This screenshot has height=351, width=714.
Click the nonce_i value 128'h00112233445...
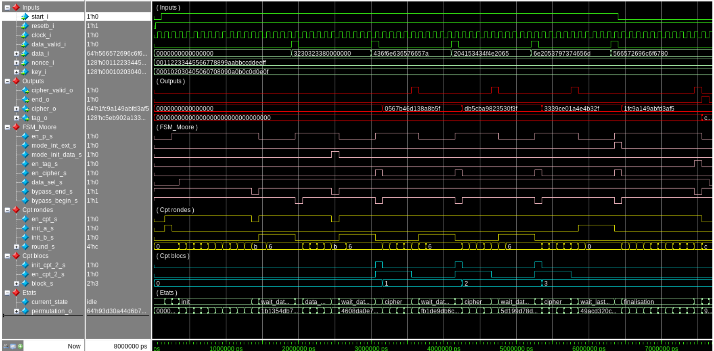(117, 63)
